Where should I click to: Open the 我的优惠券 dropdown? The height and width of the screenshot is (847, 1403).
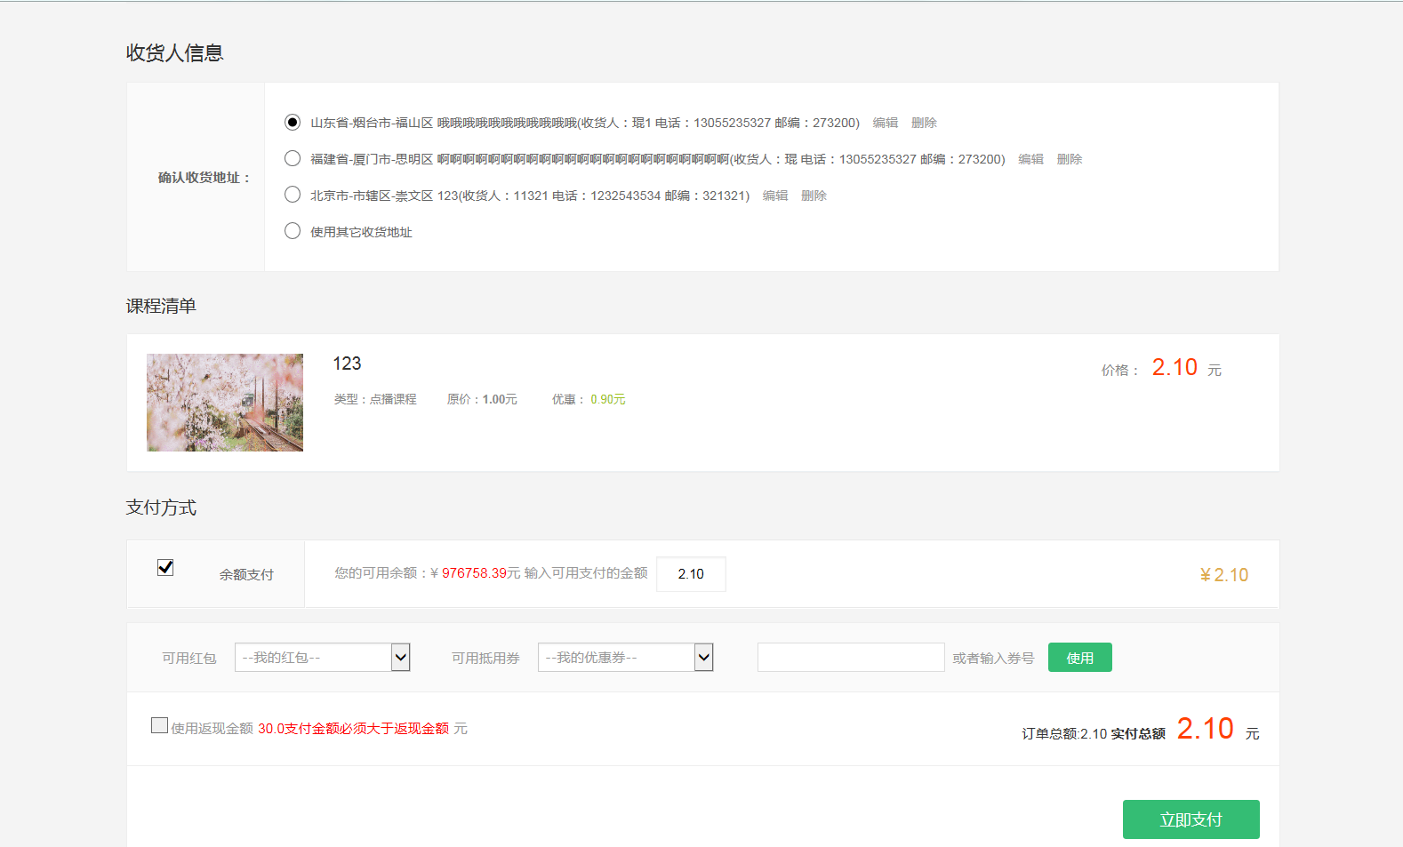click(625, 658)
